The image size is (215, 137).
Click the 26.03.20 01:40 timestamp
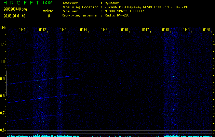tap(16, 16)
